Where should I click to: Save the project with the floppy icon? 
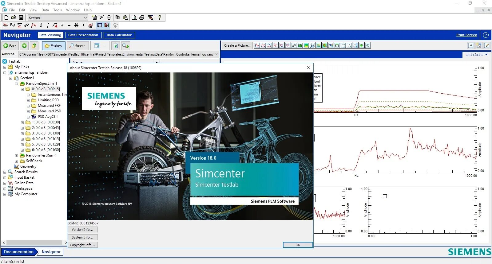pyautogui.click(x=21, y=17)
